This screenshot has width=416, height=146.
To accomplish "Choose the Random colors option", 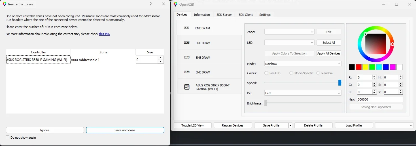I will pyautogui.click(x=318, y=73).
